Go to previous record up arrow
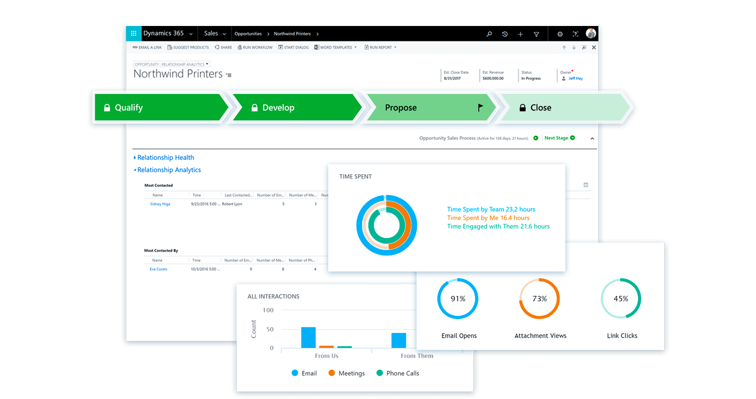Image resolution: width=756 pixels, height=399 pixels. point(564,48)
